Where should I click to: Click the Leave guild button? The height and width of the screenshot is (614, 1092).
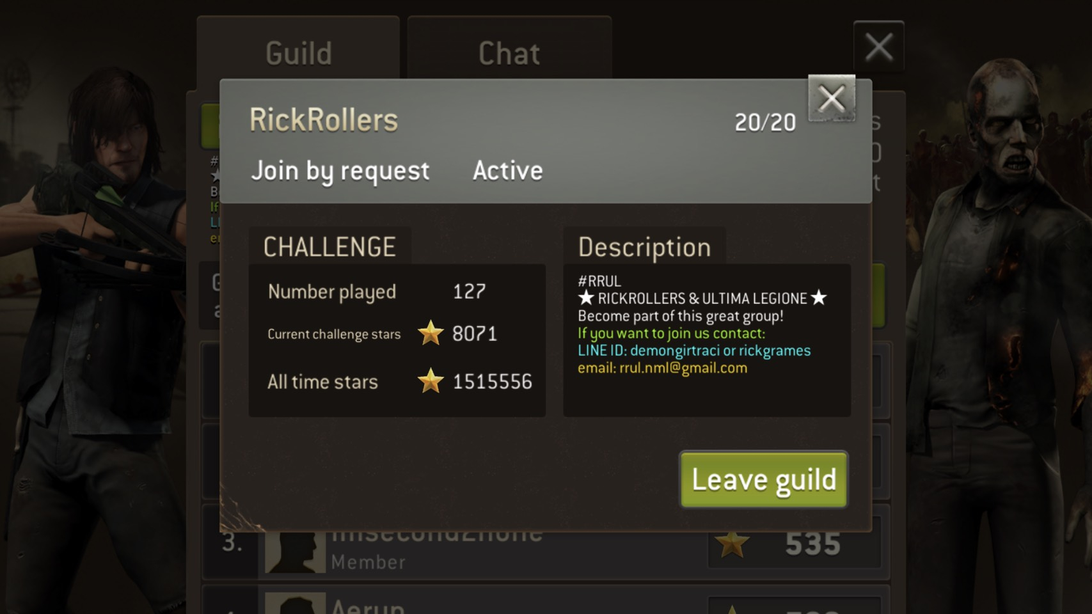tap(764, 480)
